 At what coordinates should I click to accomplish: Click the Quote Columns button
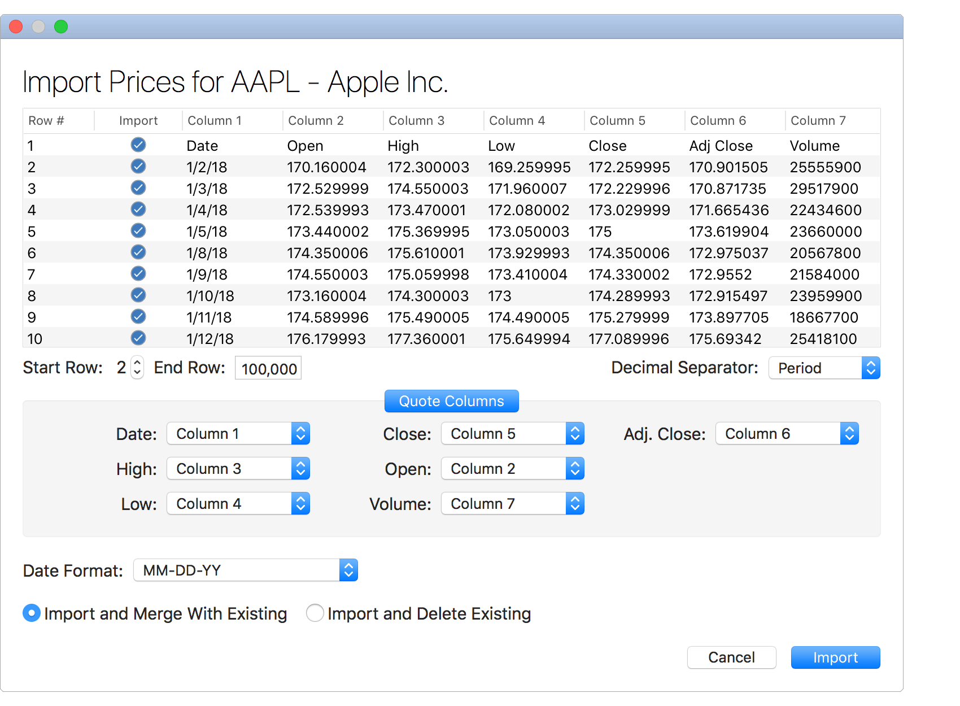451,401
